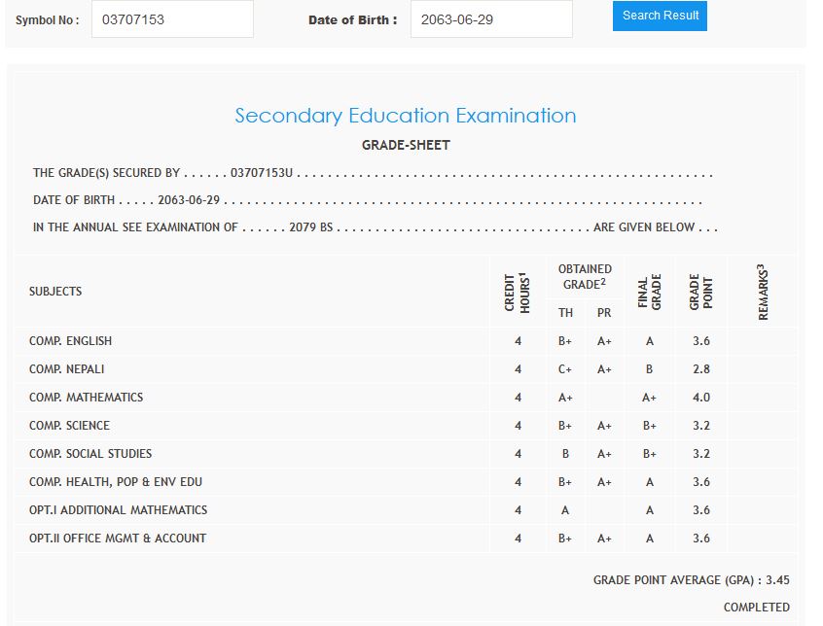
Task: Click the Search Result button
Action: 660,16
